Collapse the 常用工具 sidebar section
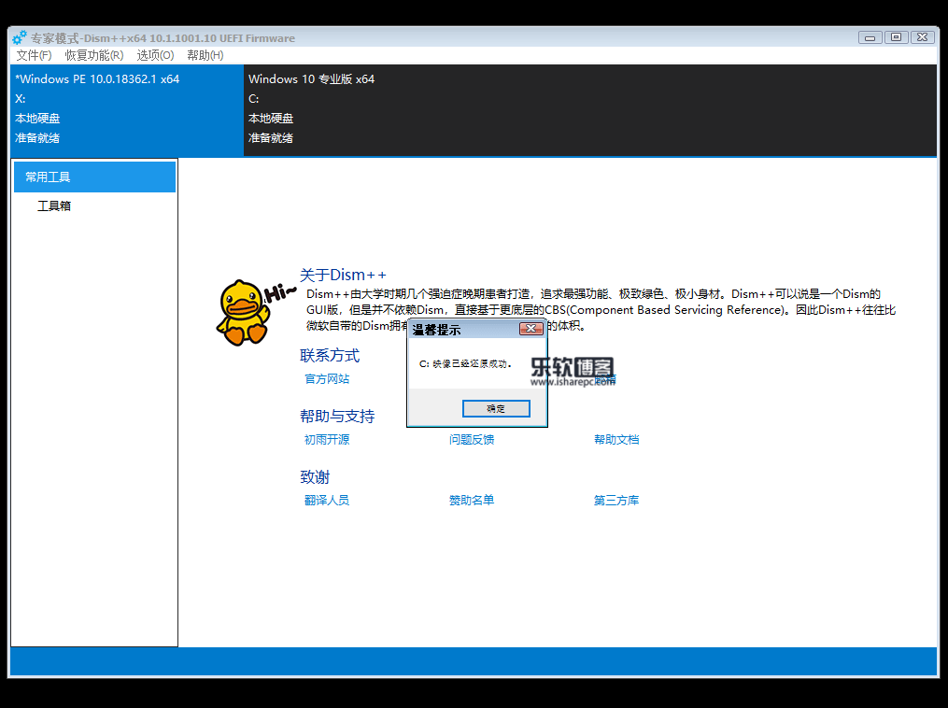This screenshot has width=948, height=708. tap(94, 177)
